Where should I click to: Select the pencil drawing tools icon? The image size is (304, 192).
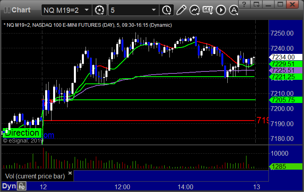point(181,10)
